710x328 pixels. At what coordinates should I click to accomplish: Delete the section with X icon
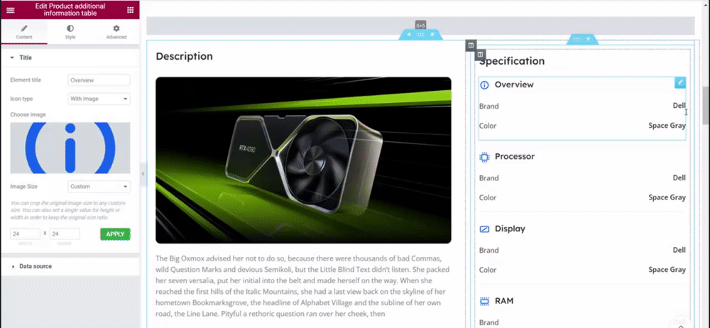tap(432, 34)
